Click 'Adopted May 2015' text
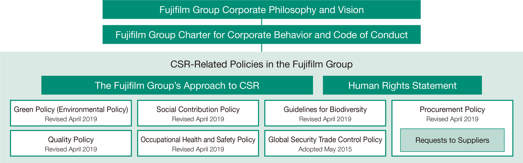 coord(325,149)
